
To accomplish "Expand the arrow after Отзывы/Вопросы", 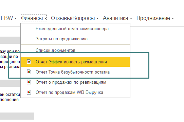I will tap(97, 18).
